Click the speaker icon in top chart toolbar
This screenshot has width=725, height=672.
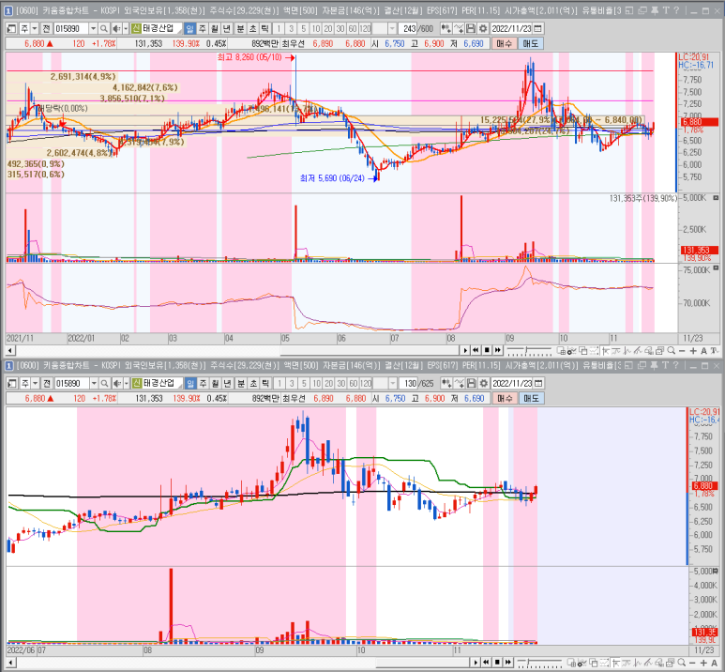click(x=116, y=29)
